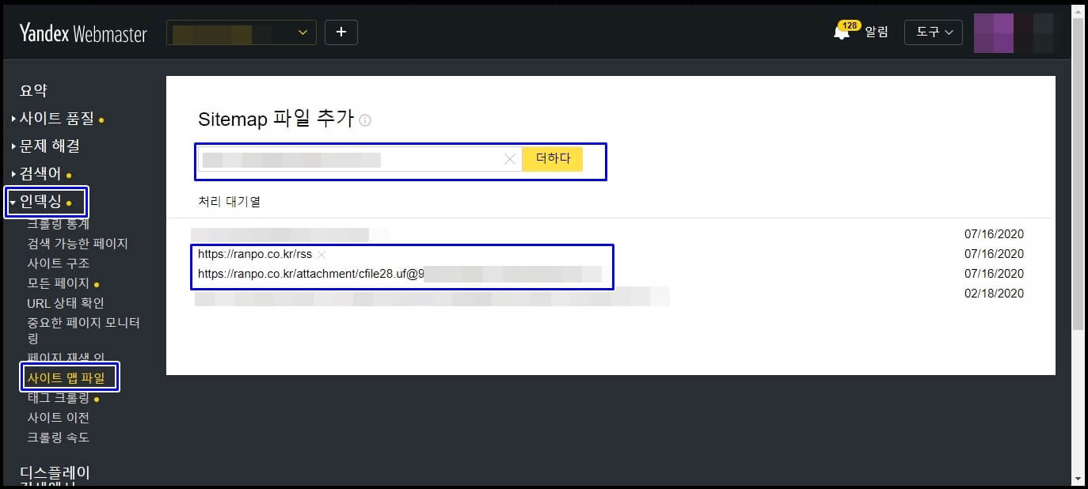Clear the sitemap URL input with X
Viewport: 1088px width, 489px height.
click(x=510, y=159)
